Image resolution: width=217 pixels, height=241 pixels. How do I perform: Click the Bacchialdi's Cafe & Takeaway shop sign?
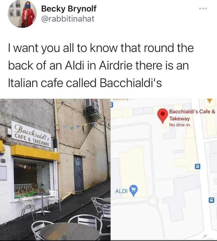31,135
